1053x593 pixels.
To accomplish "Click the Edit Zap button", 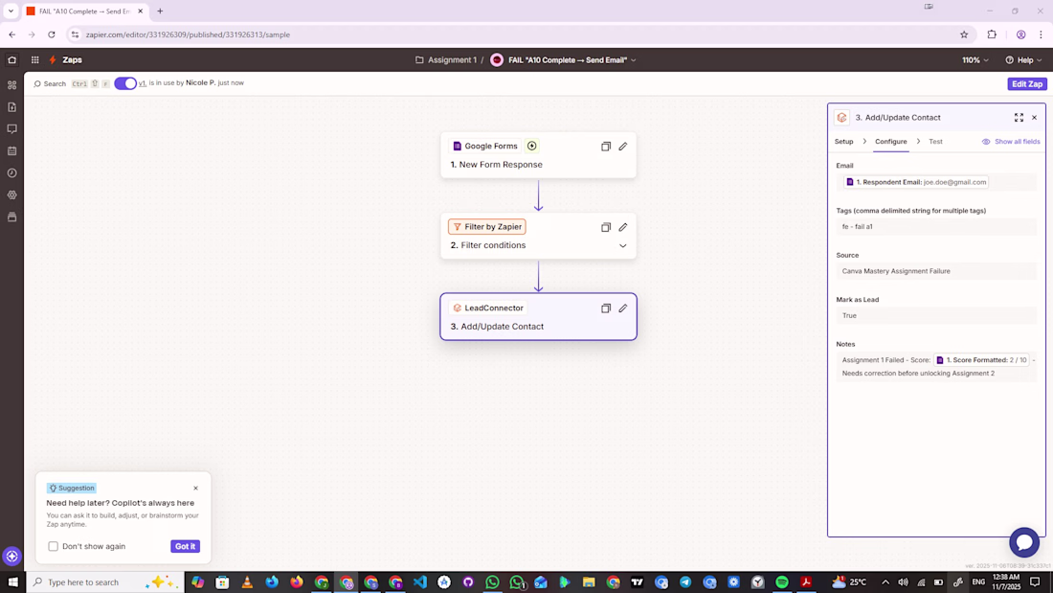I will [x=1027, y=84].
